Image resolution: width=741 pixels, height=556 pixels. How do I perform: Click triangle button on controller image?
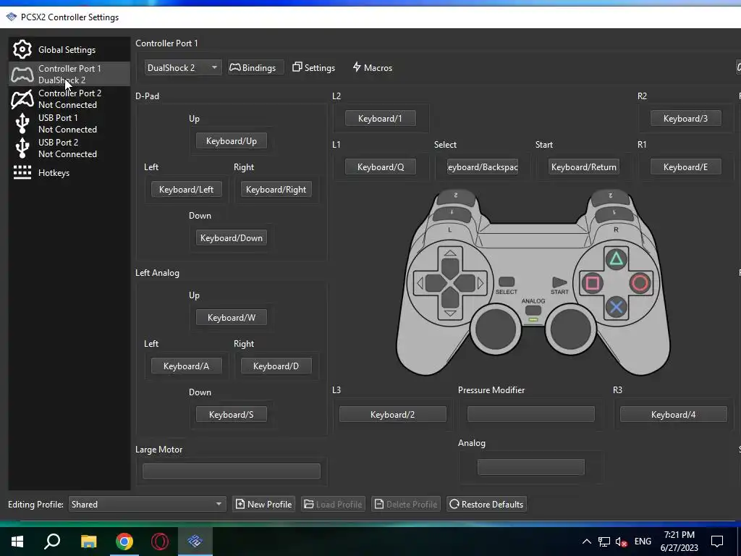(x=616, y=259)
